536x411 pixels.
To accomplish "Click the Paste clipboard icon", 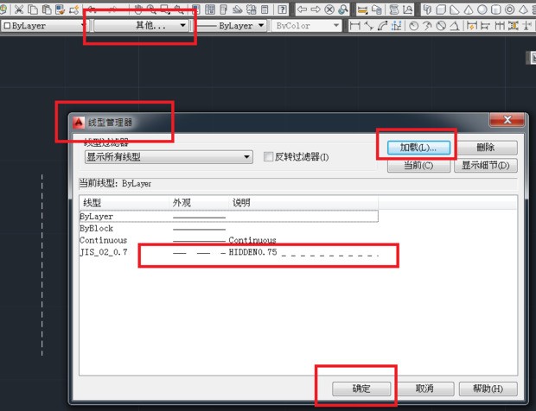I will 47,9.
